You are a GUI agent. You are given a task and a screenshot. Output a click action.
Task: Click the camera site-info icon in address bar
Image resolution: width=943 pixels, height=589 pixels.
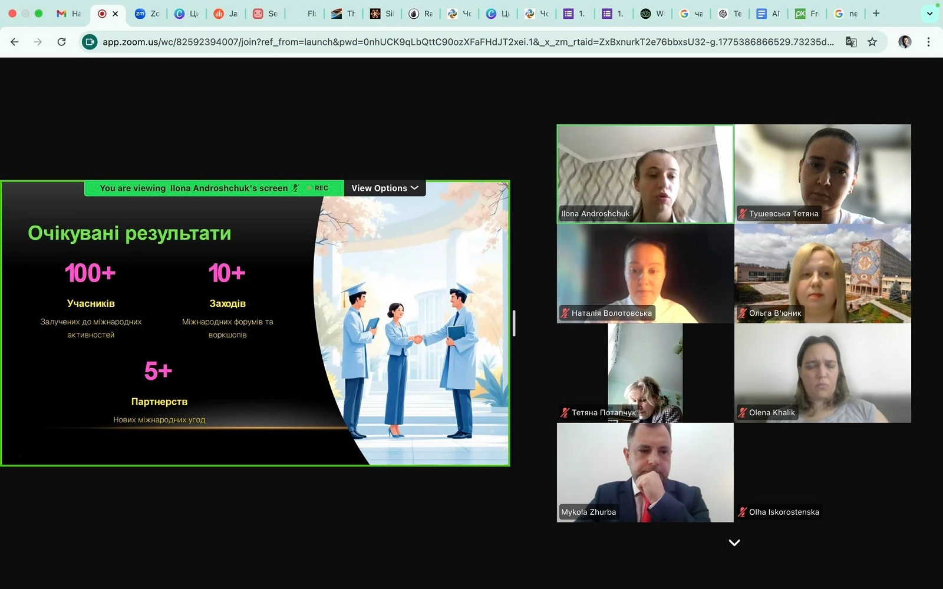[90, 42]
